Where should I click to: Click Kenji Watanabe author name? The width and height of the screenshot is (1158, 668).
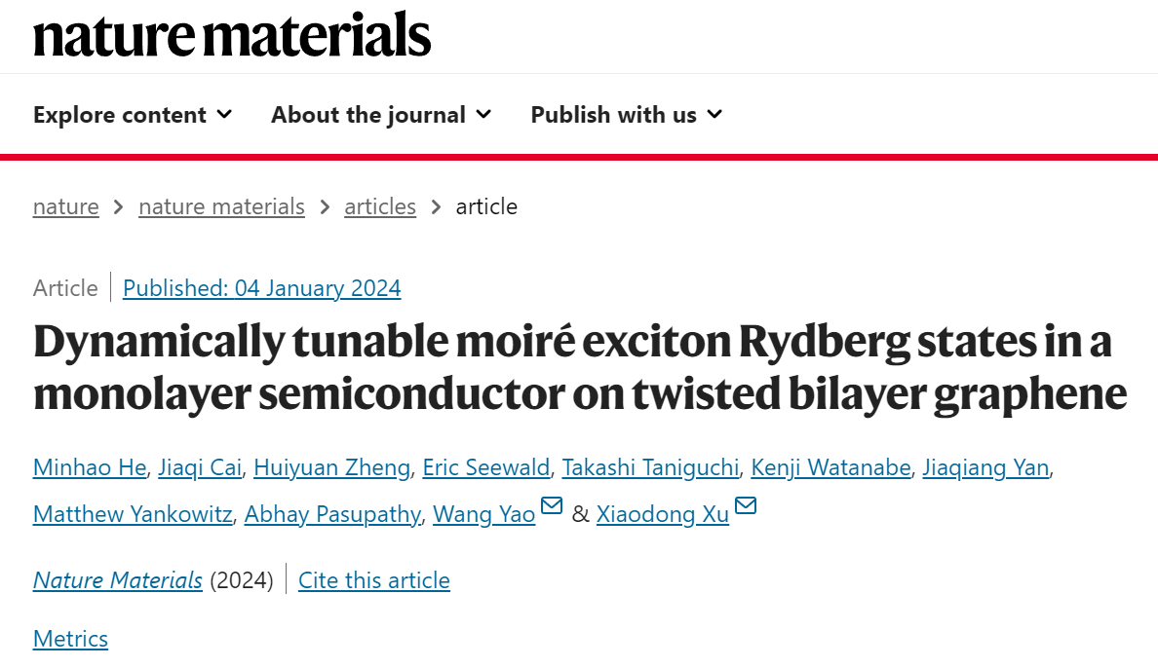[x=830, y=467]
